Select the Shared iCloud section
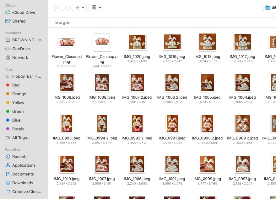 click(x=19, y=21)
